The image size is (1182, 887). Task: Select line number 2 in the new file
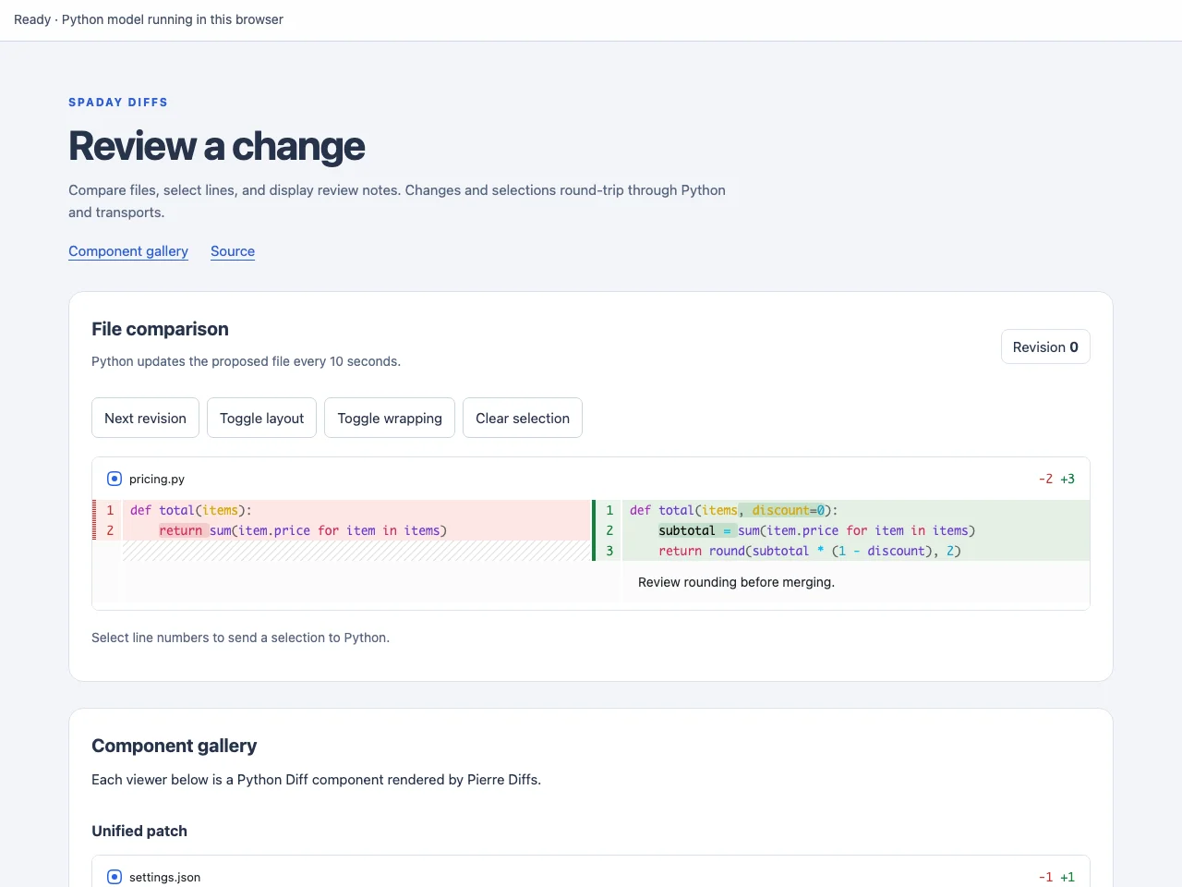(x=609, y=530)
